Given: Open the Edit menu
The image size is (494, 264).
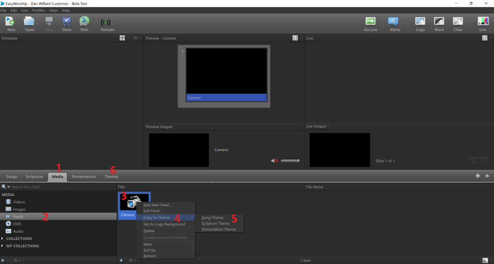Looking at the screenshot, I should (14, 11).
